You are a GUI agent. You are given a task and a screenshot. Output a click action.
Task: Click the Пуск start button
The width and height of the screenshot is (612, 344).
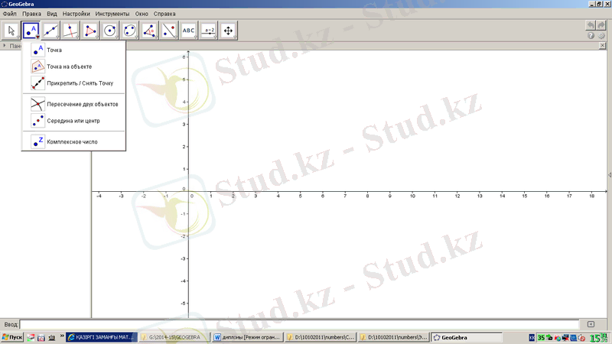12,337
